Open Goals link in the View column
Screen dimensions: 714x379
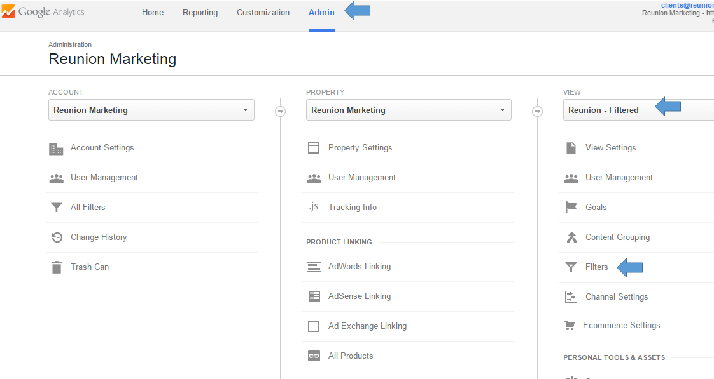[x=596, y=207]
